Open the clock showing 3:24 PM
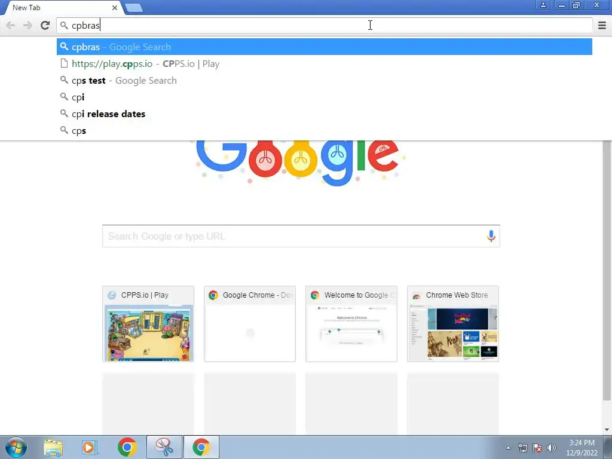The width and height of the screenshot is (612, 459). (582, 448)
